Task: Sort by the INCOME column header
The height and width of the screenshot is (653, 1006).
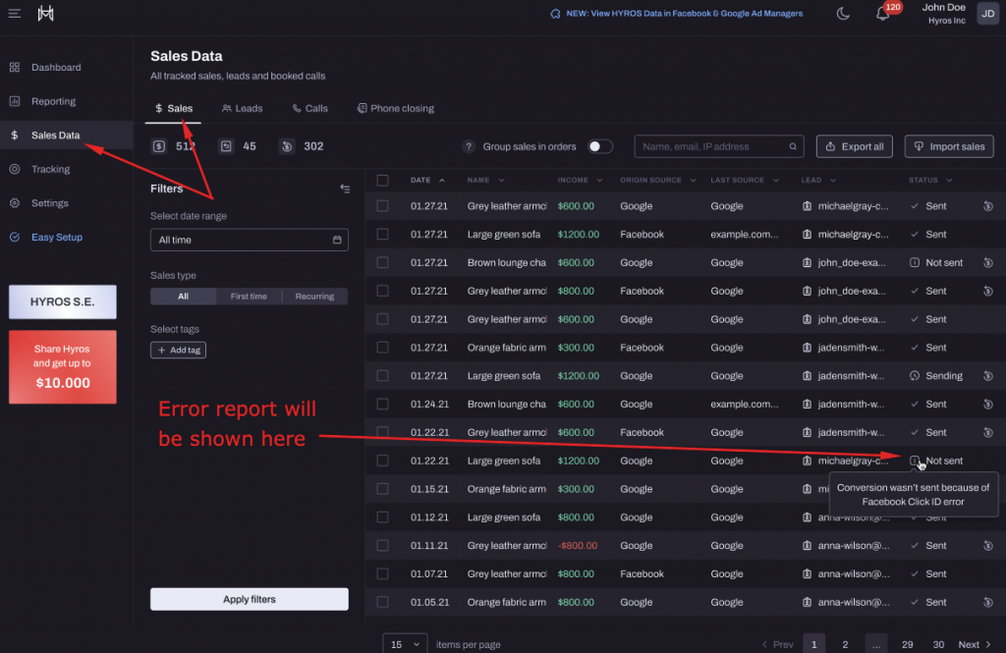Action: click(580, 181)
